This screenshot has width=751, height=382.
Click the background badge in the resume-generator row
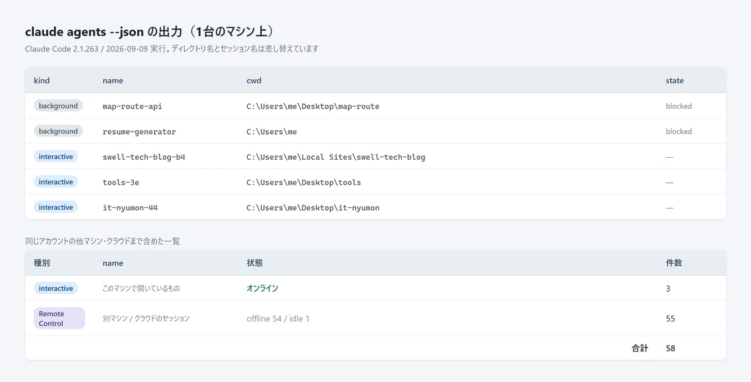(58, 132)
